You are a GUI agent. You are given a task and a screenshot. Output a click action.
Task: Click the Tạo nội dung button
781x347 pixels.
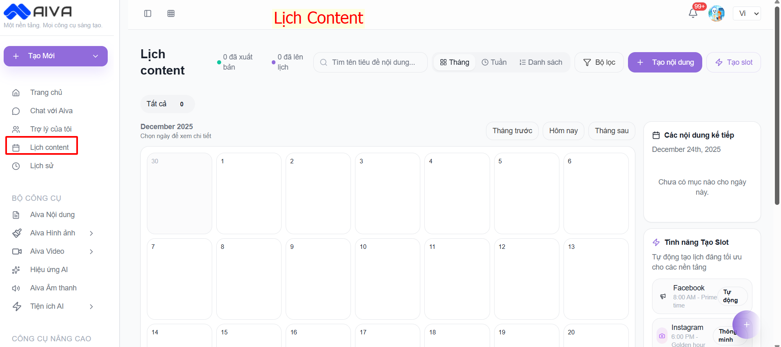665,62
